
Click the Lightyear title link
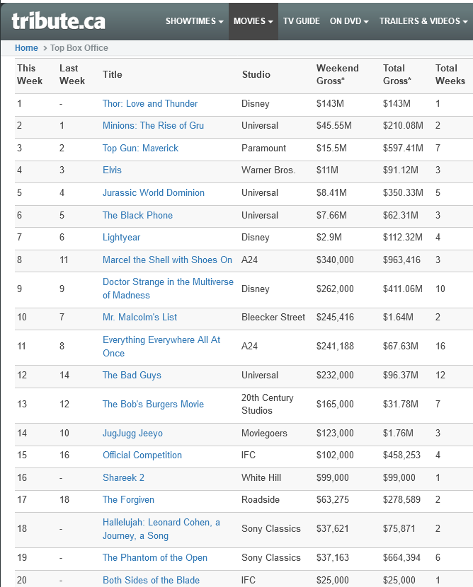(x=121, y=238)
